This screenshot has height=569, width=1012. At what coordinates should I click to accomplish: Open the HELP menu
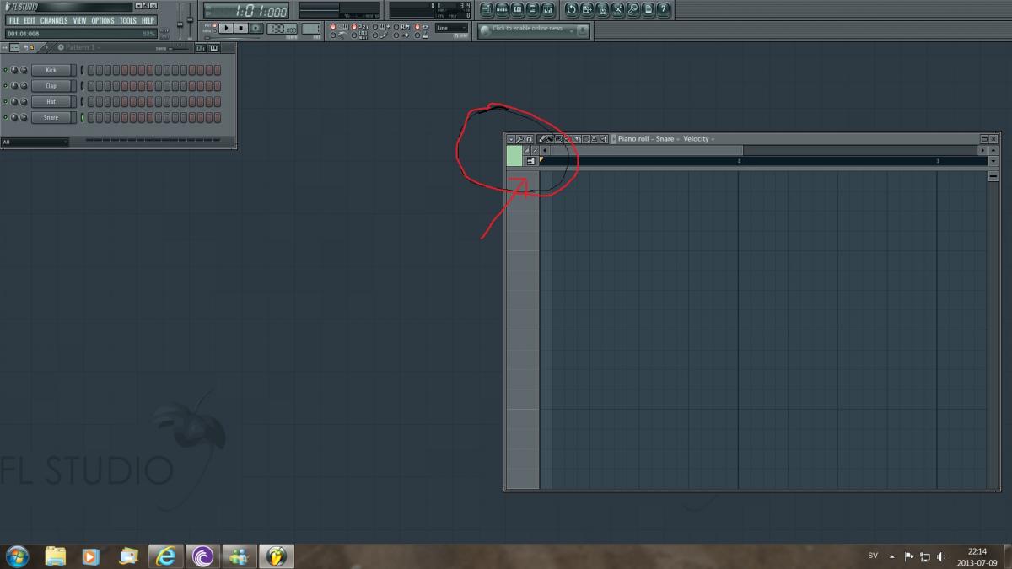pyautogui.click(x=148, y=20)
